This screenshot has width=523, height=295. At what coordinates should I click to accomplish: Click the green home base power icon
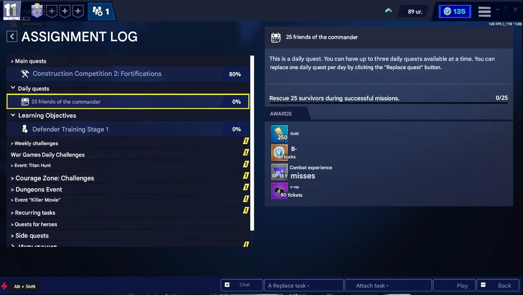tap(389, 11)
